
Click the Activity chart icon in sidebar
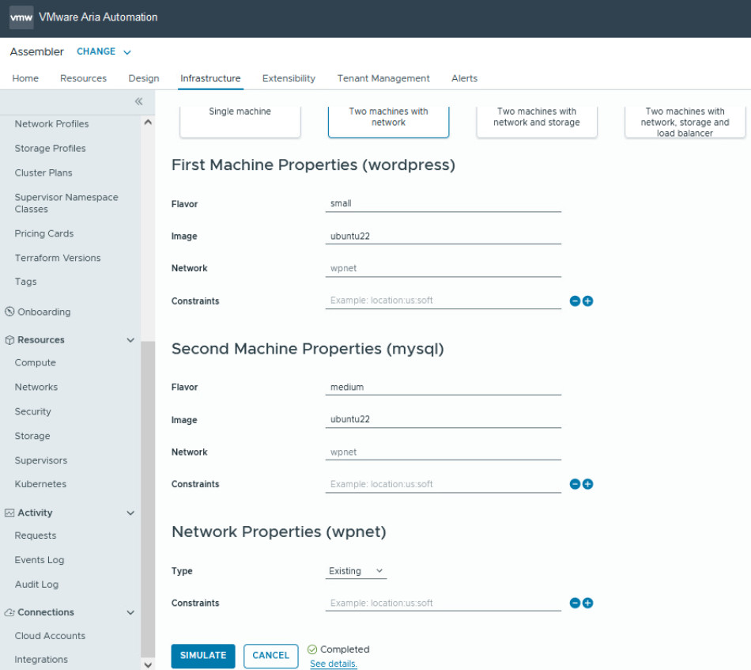point(9,513)
